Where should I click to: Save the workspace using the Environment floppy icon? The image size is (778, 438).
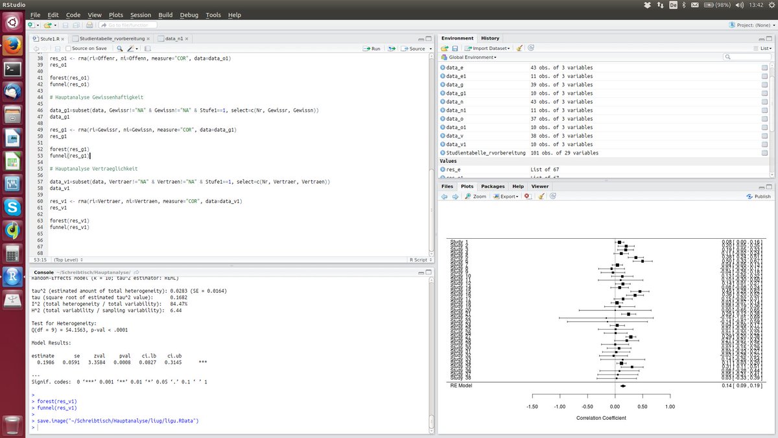pos(454,48)
